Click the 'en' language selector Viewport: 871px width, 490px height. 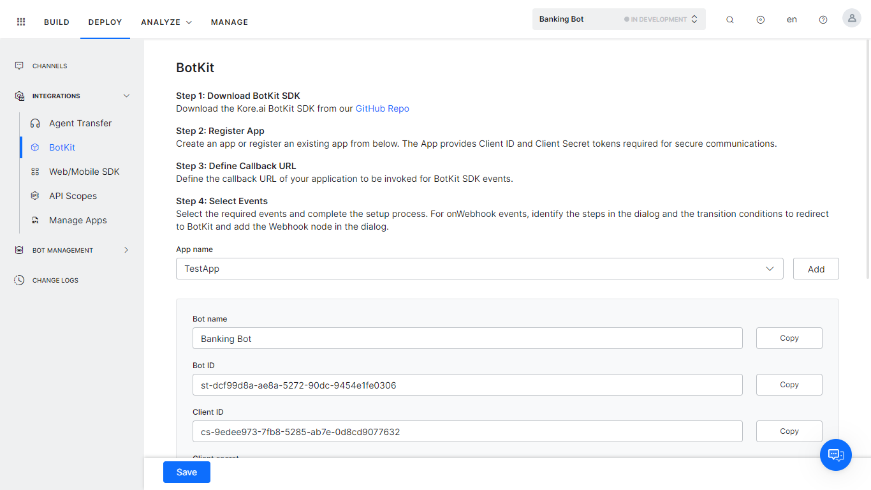point(791,20)
